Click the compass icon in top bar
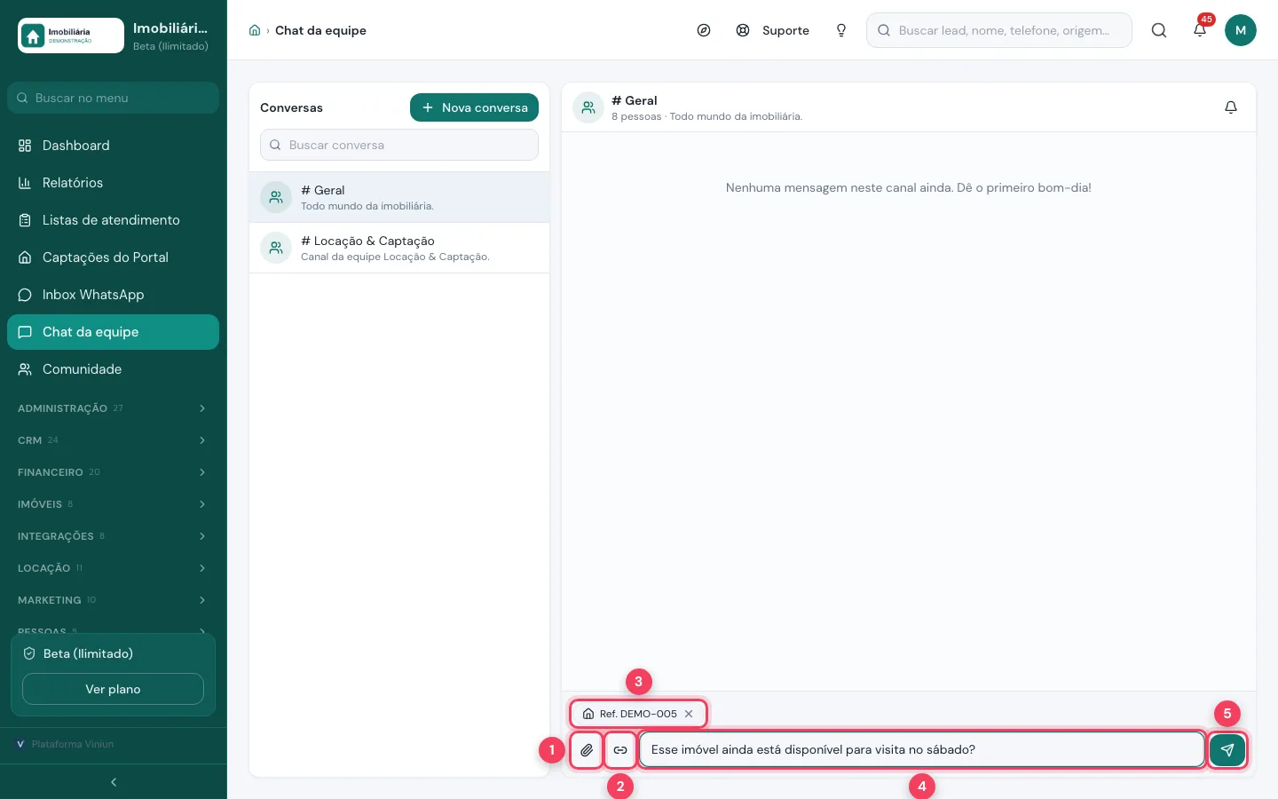 pyautogui.click(x=704, y=30)
